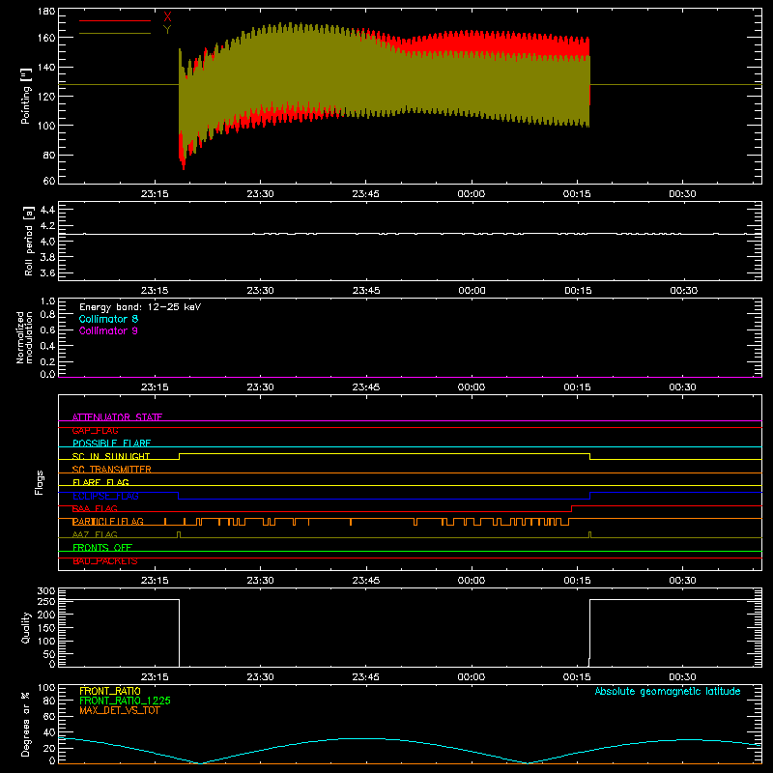Click '23:45' time label under the modulation plot
Viewport: 773px width, 773px height.
366,387
